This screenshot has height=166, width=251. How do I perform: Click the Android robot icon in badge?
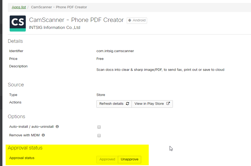(130, 20)
